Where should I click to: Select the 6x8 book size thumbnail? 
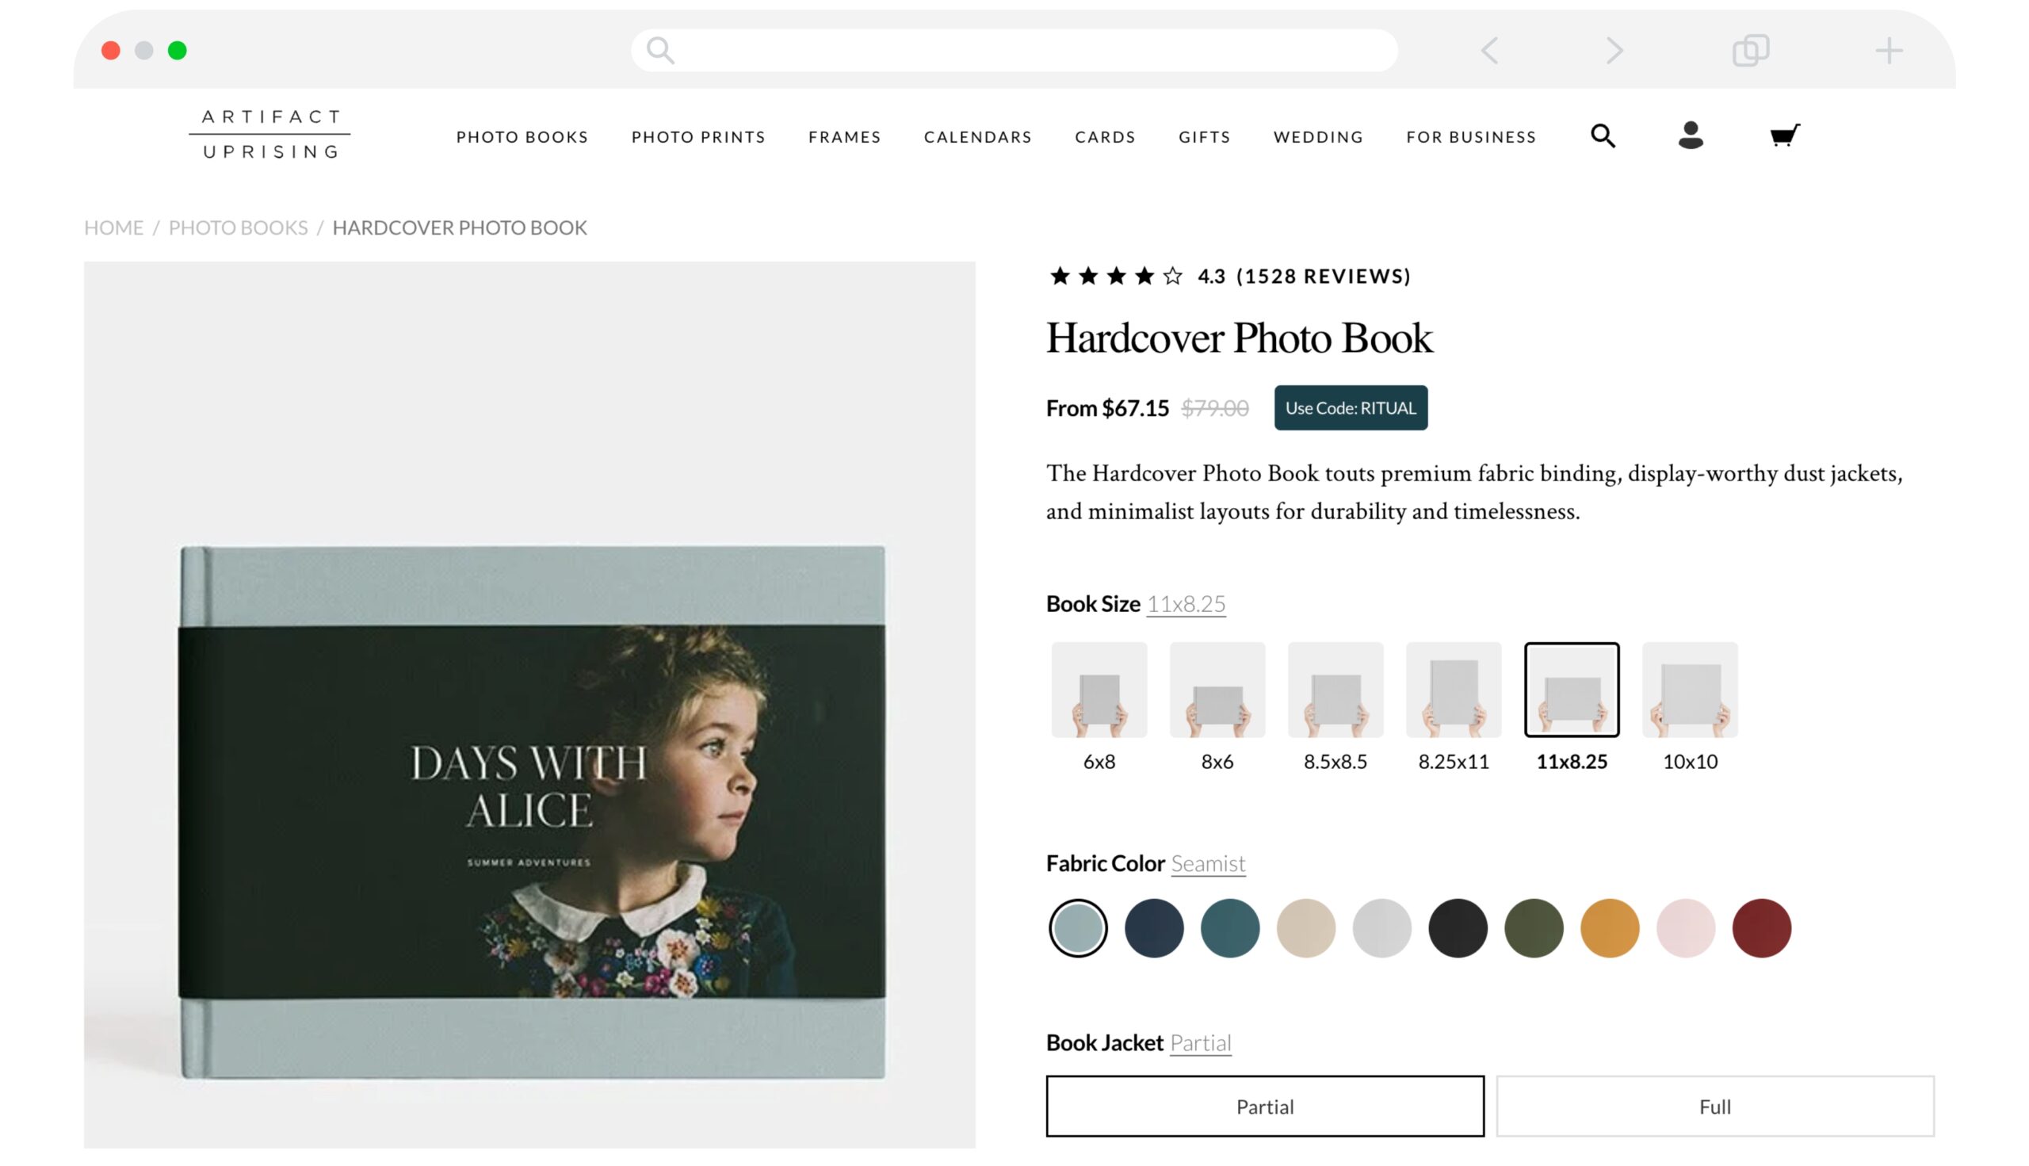click(1099, 690)
